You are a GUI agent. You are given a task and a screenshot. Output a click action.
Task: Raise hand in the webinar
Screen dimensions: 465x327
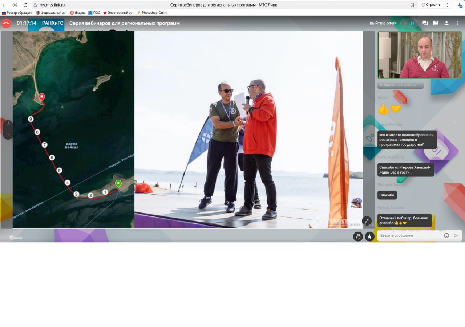(358, 236)
